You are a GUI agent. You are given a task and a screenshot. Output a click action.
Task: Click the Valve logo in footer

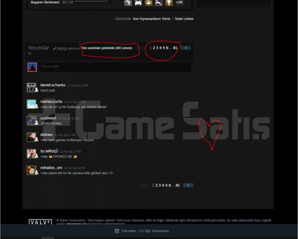[40, 222]
